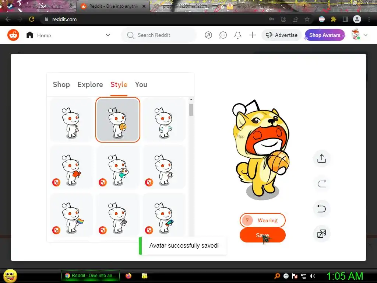The width and height of the screenshot is (377, 283).
Task: Switch to the Explore tab
Action: coord(90,84)
